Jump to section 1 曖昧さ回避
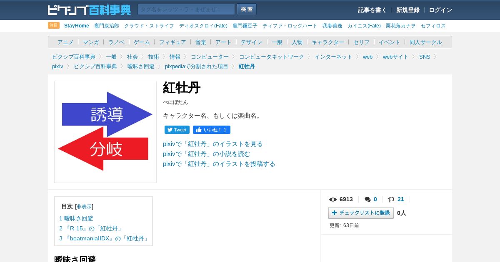The height and width of the screenshot is (262, 500). (x=76, y=218)
